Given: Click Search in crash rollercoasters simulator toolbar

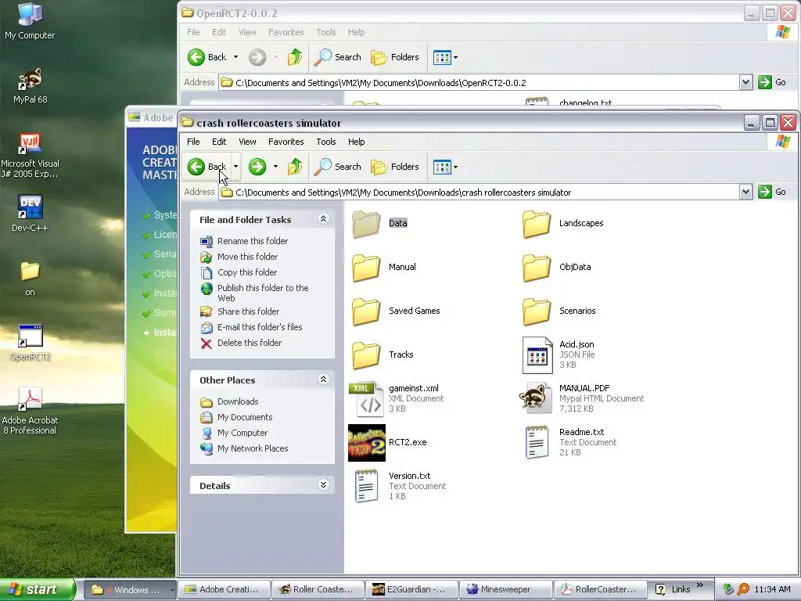Looking at the screenshot, I should click(338, 167).
